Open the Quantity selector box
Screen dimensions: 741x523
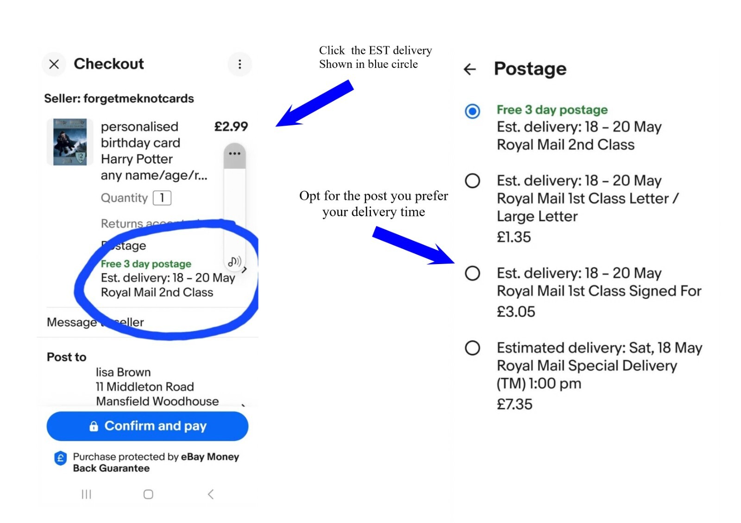(x=162, y=198)
